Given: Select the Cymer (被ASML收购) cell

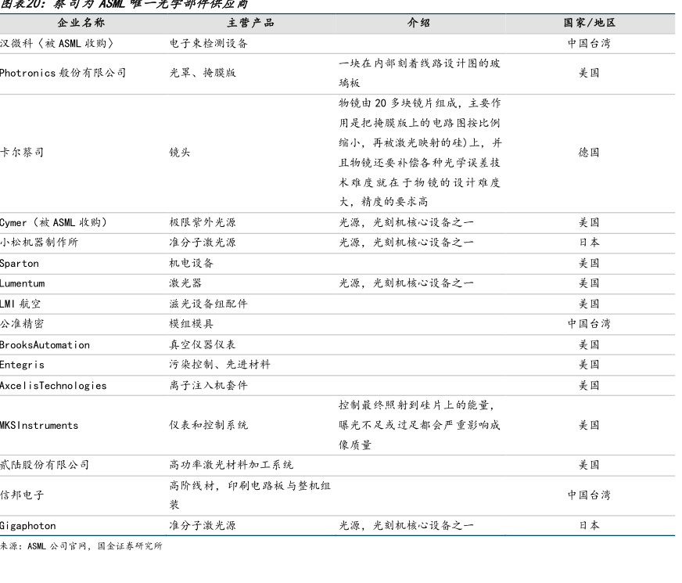Looking at the screenshot, I should click(53, 222).
